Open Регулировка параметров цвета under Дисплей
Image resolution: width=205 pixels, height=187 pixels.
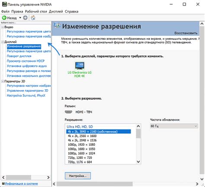click(x=29, y=51)
